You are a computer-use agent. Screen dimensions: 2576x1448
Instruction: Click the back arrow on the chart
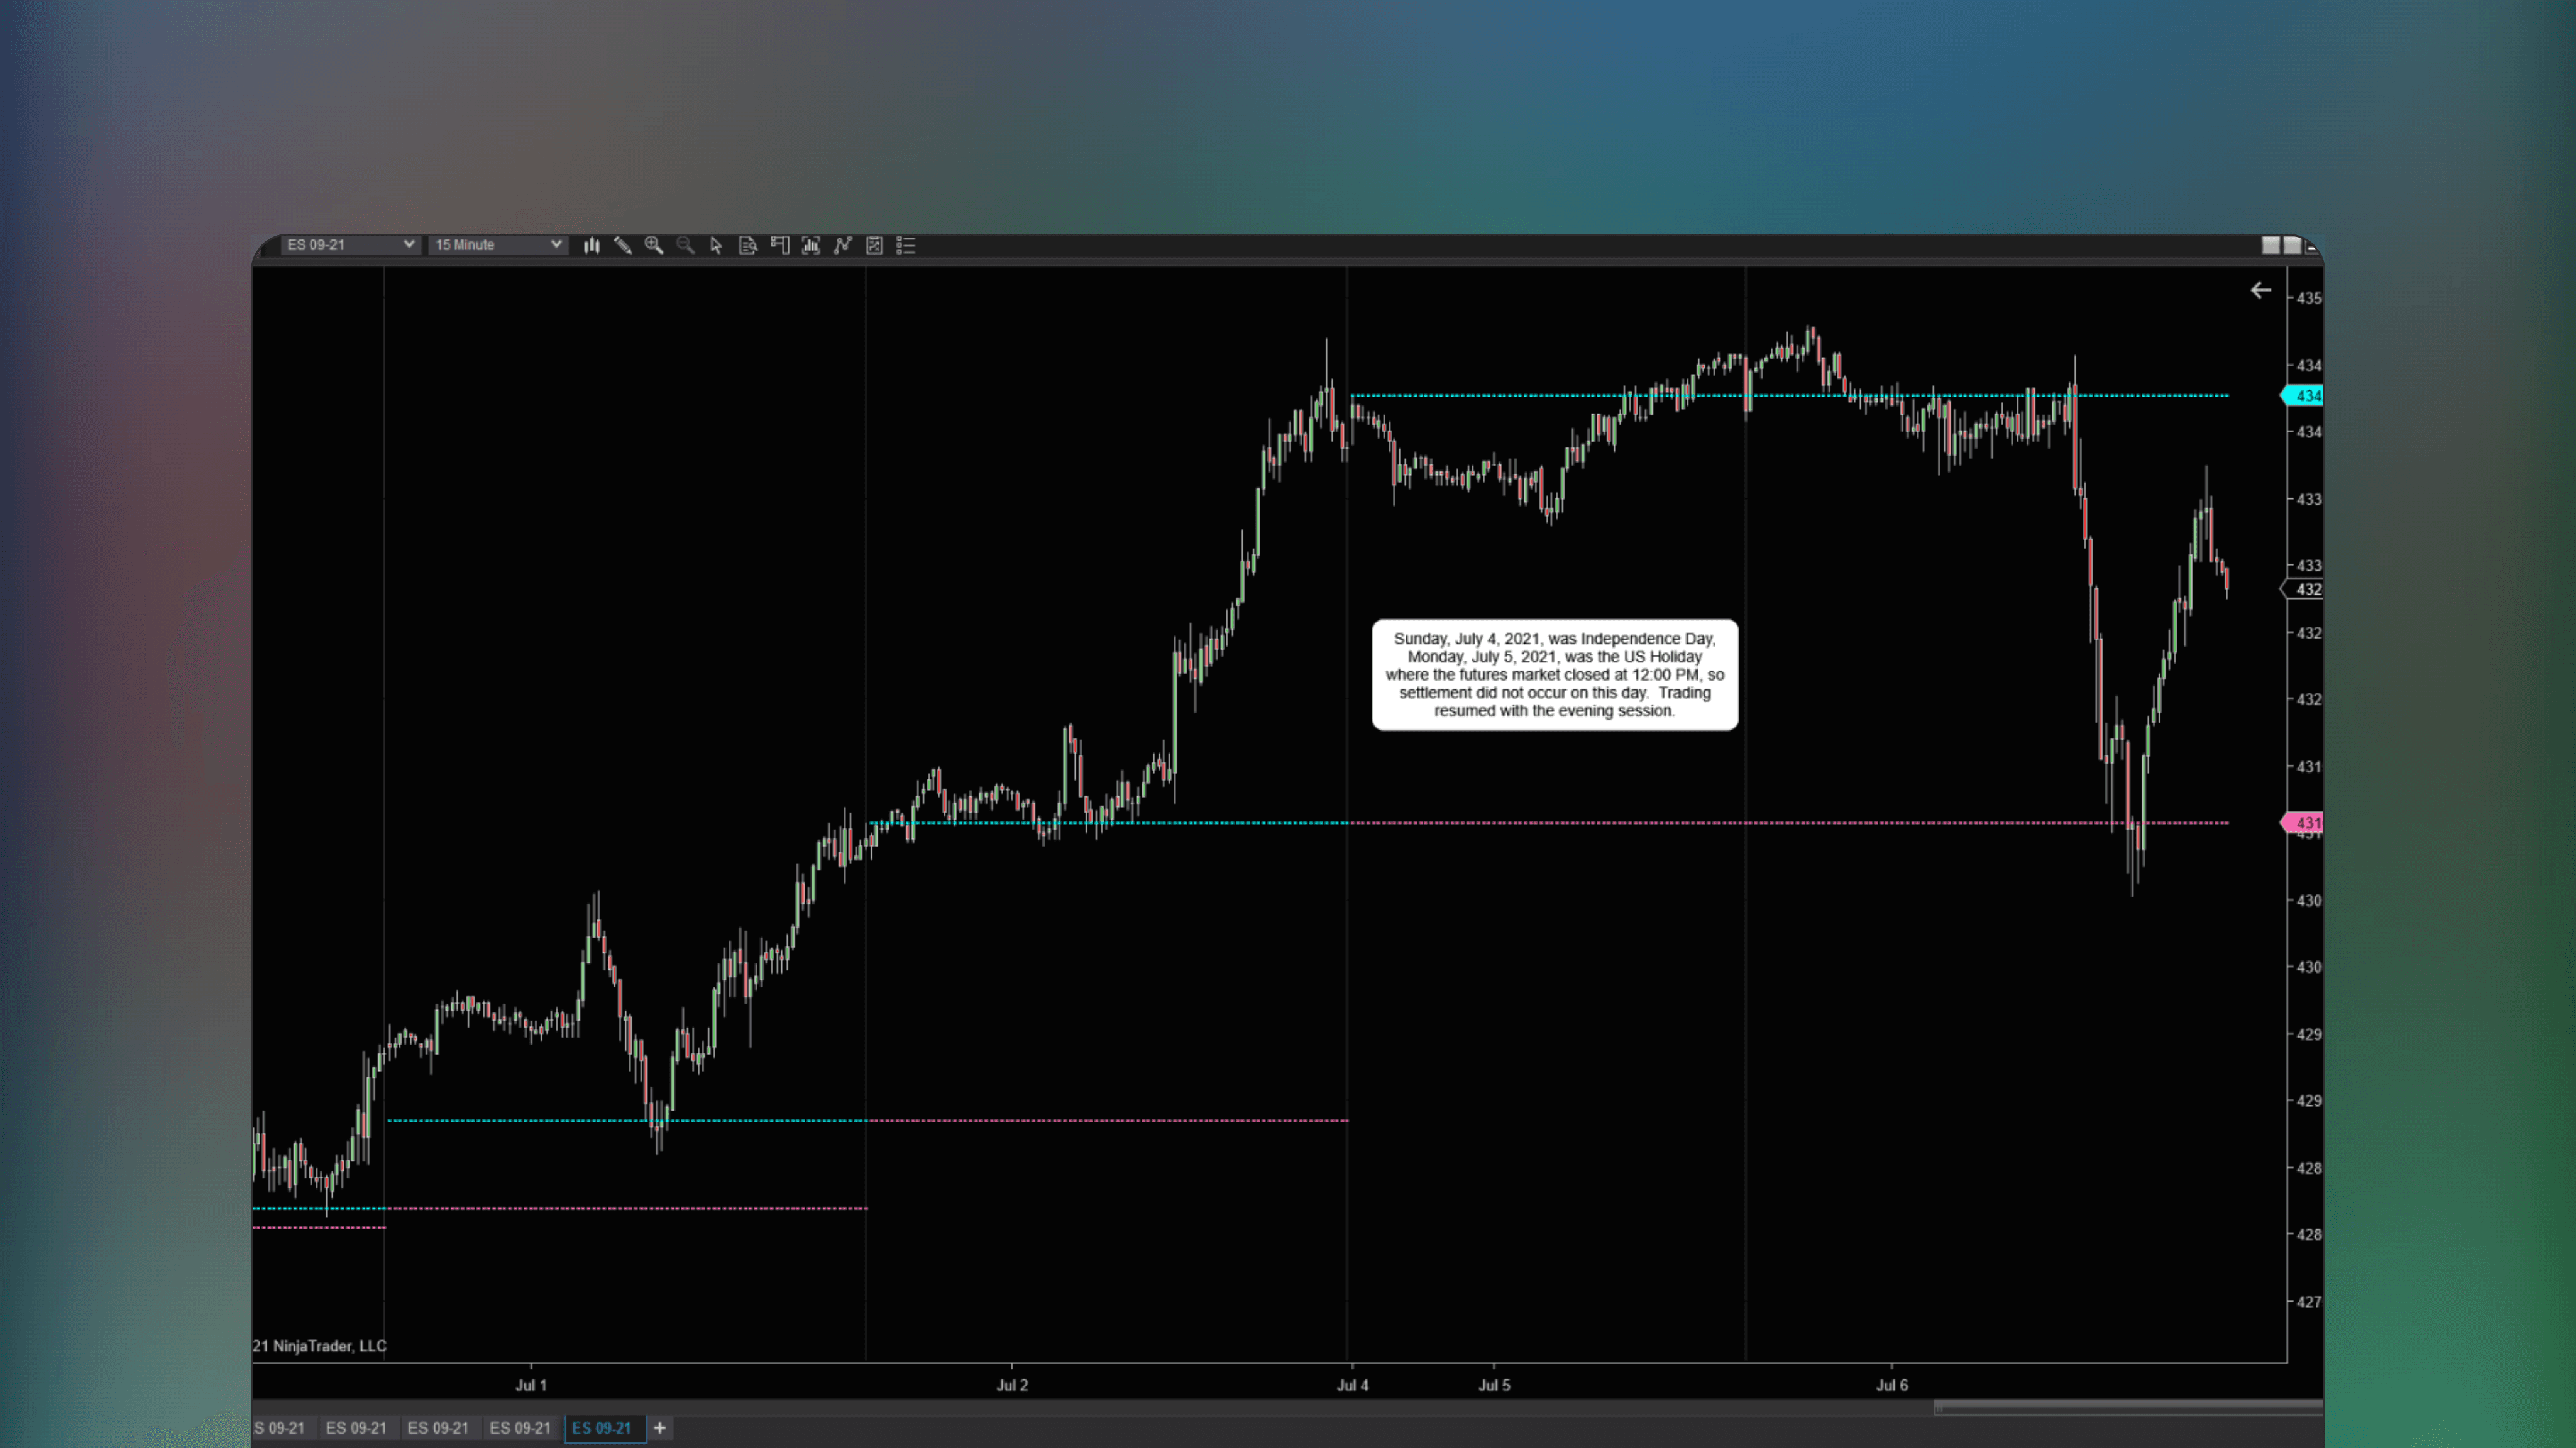click(x=2261, y=291)
